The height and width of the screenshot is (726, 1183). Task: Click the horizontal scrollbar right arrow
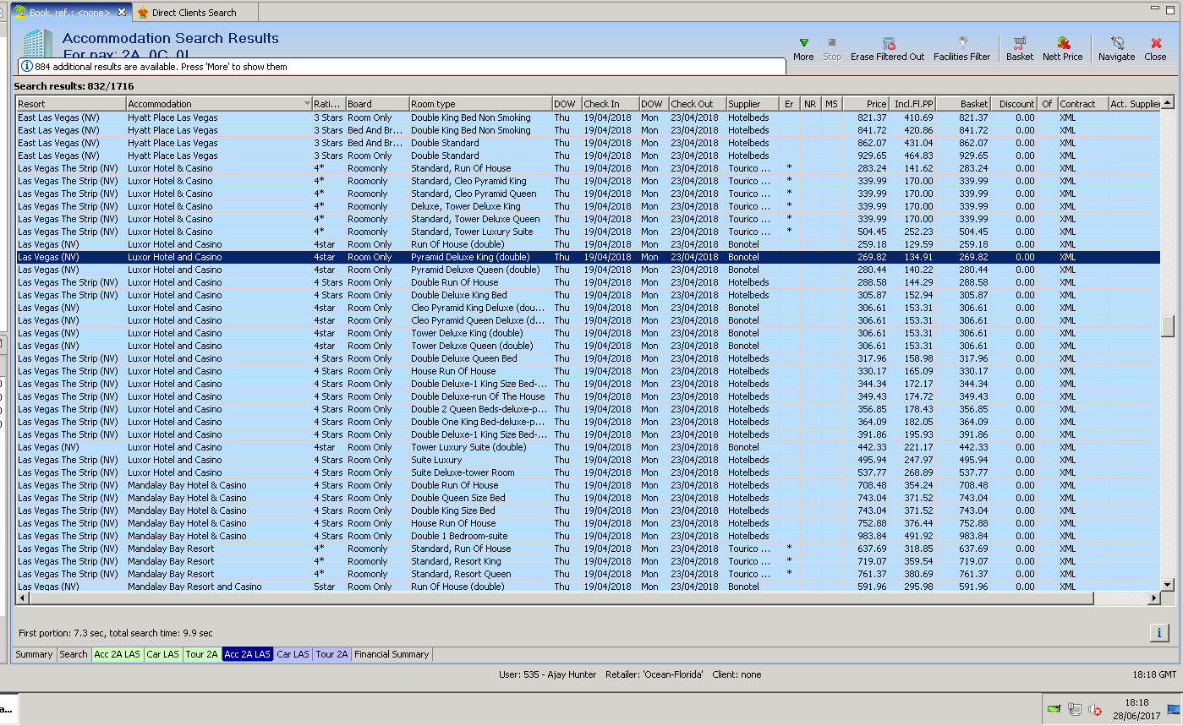pyautogui.click(x=1153, y=598)
